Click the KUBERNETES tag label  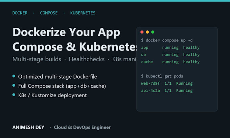[x=83, y=13]
